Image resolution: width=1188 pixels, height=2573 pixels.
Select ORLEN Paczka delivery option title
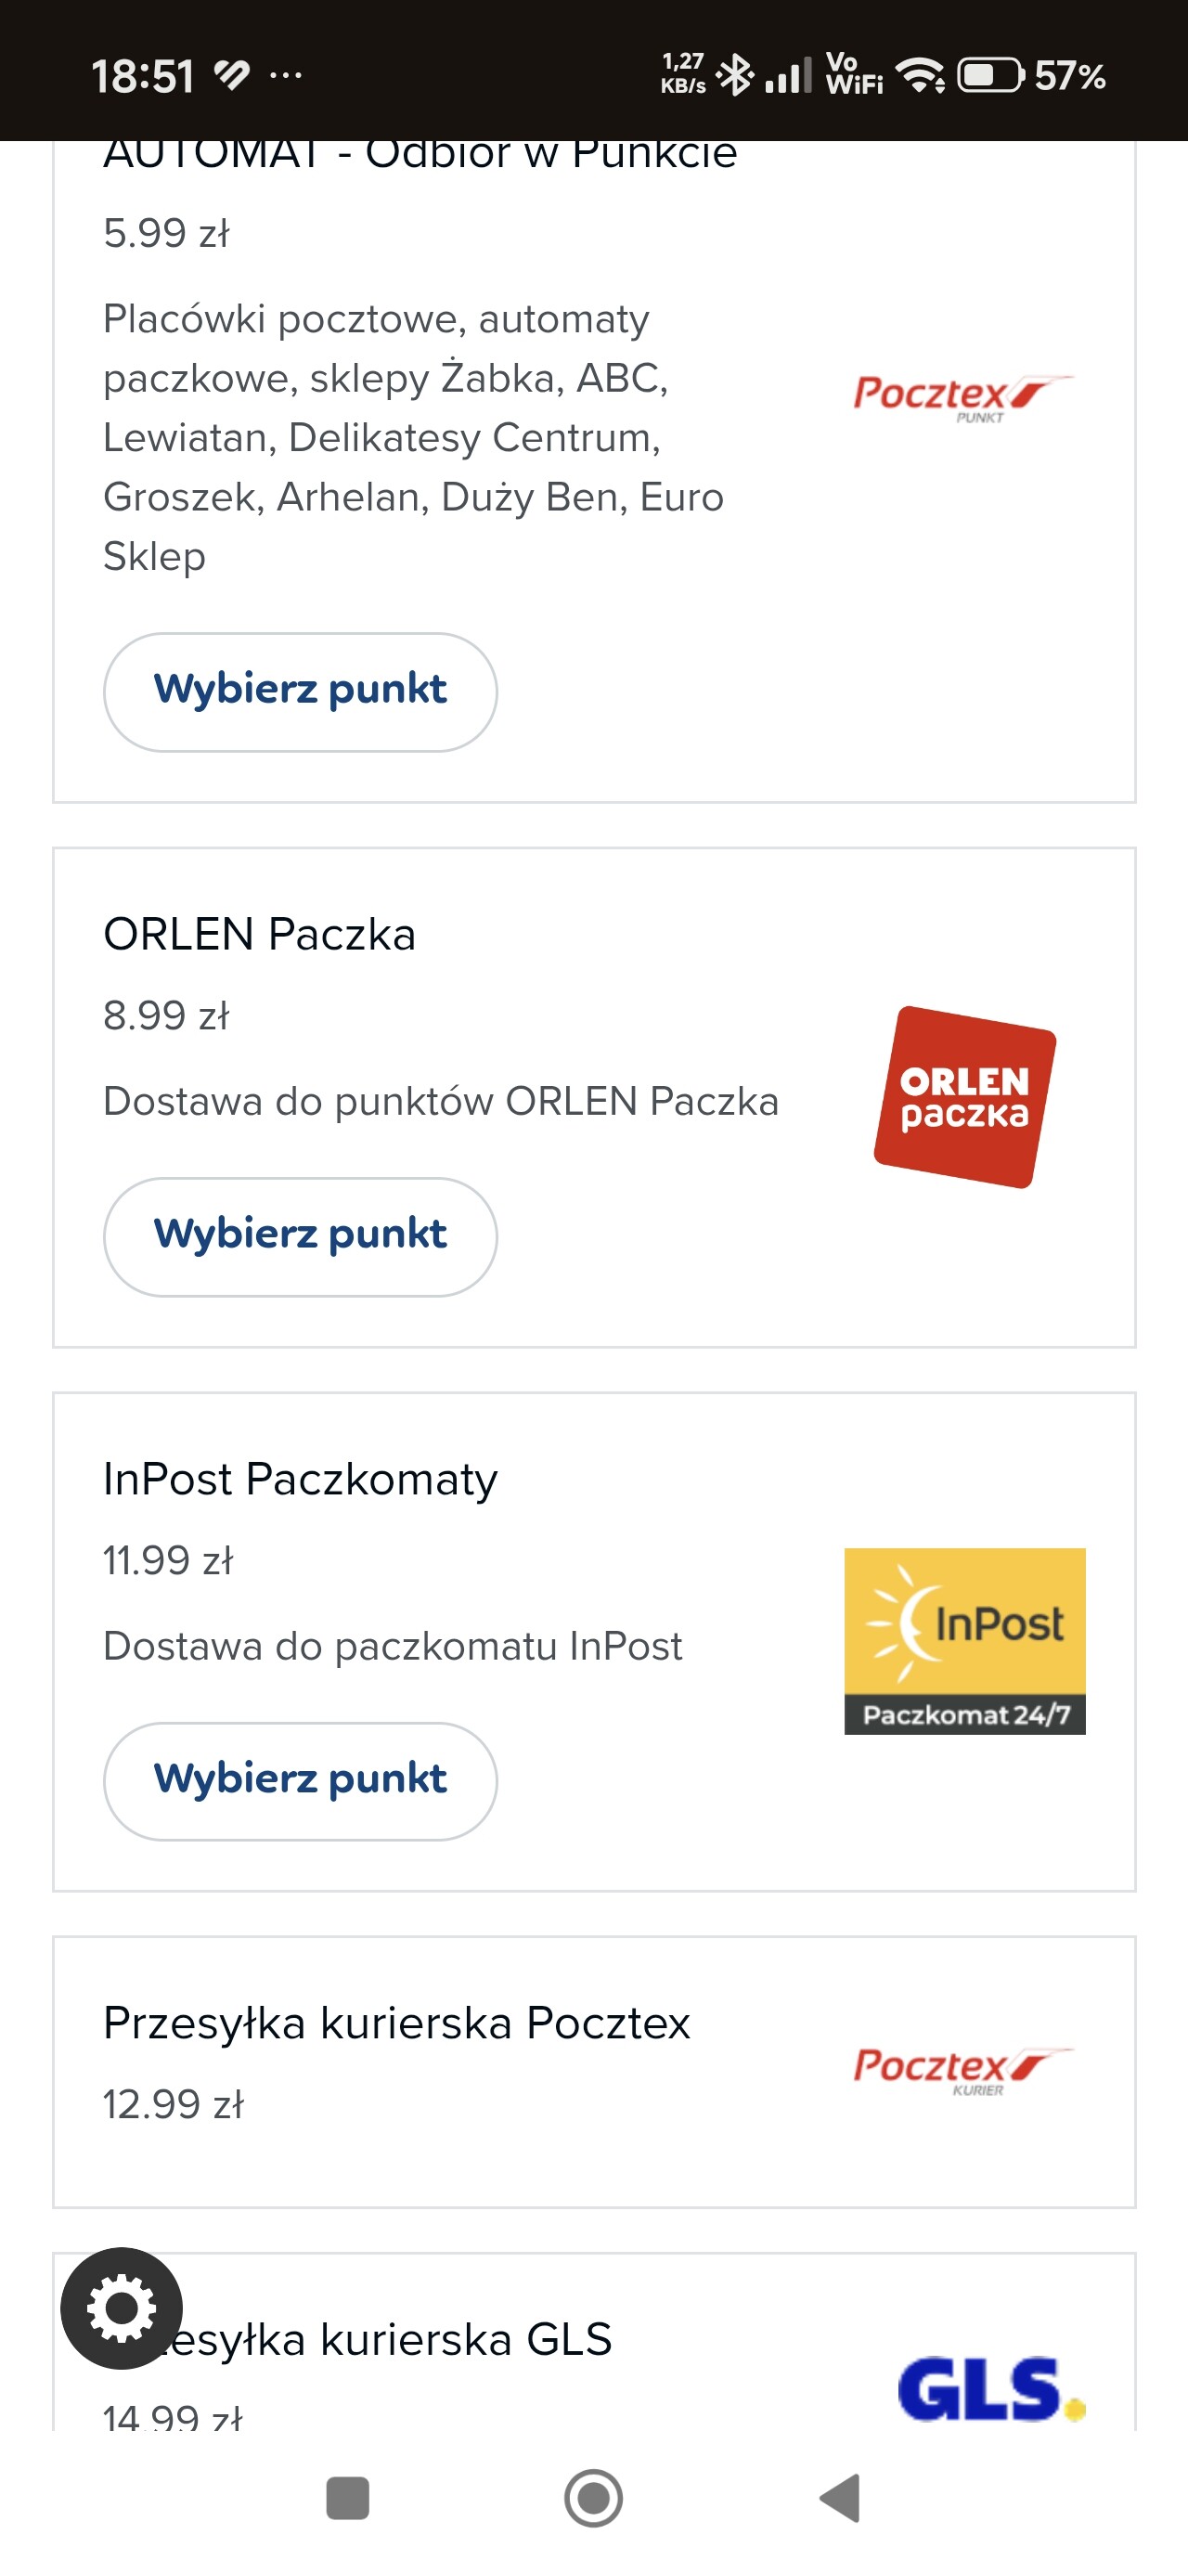click(x=260, y=935)
